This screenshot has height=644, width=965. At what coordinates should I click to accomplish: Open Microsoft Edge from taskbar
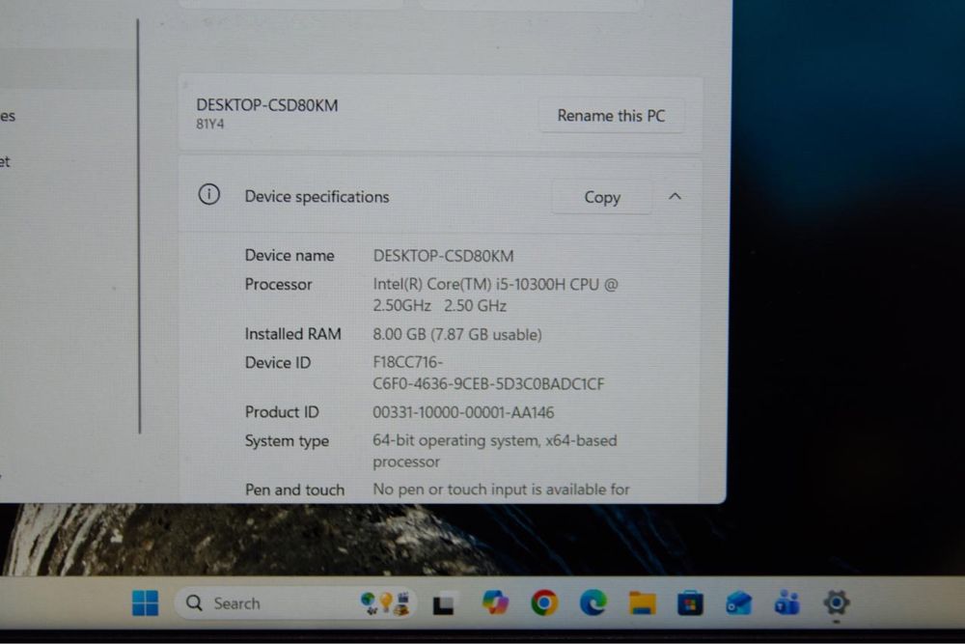point(593,602)
